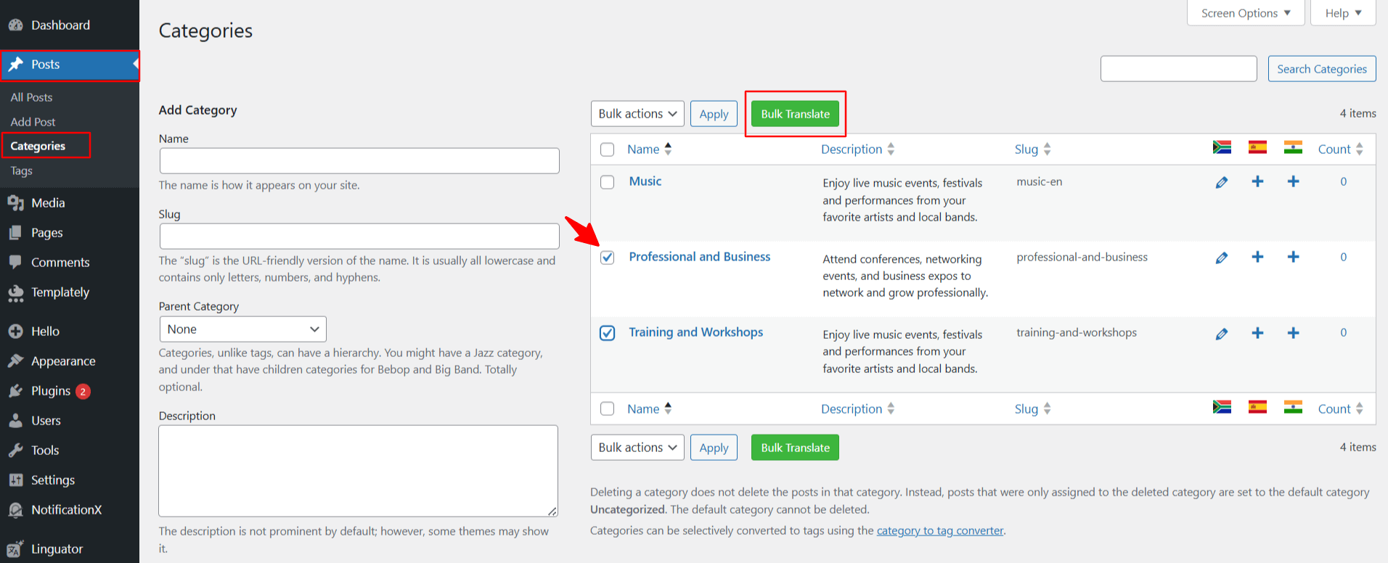Open Linguator from the sidebar
This screenshot has height=563, width=1388.
[x=57, y=549]
